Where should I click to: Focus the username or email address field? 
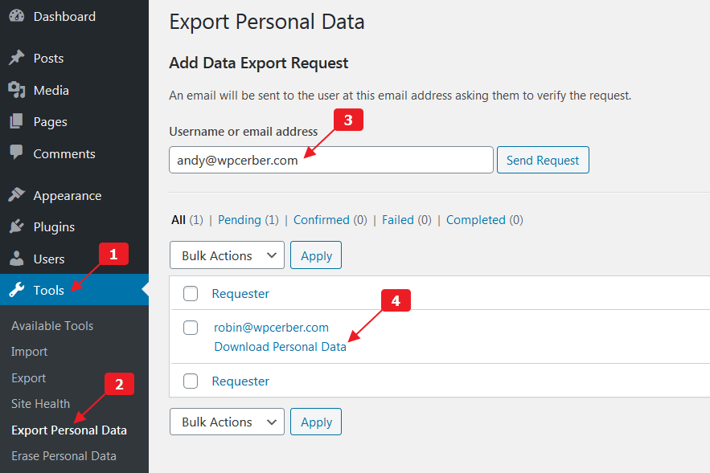click(331, 160)
